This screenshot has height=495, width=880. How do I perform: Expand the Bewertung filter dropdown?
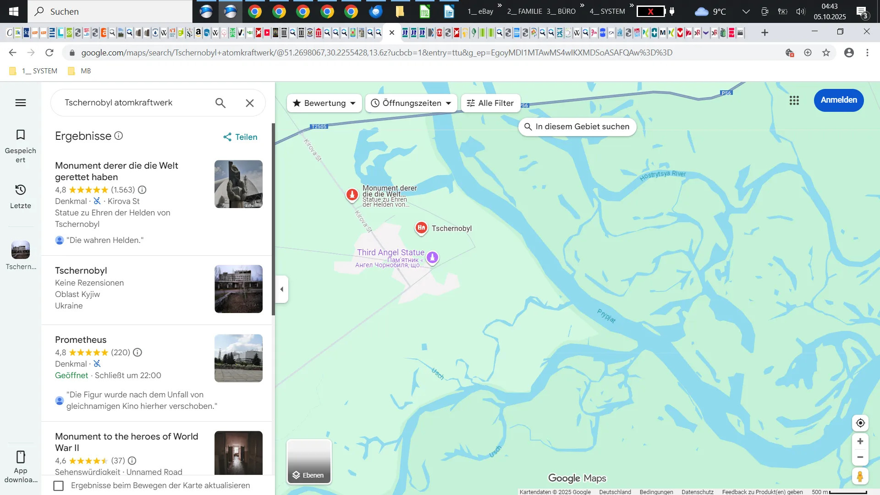pyautogui.click(x=324, y=103)
